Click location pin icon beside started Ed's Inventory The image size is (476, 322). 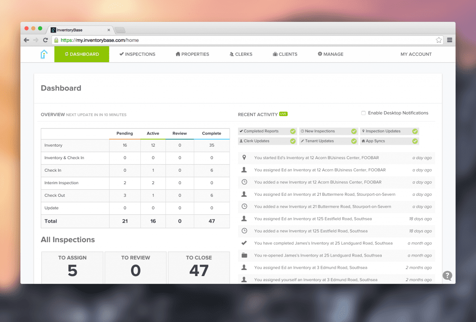coord(245,158)
